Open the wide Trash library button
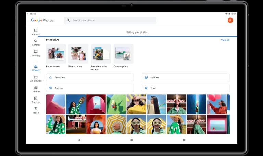Image resolution: width=263 pixels, height=156 pixels. [x=186, y=88]
